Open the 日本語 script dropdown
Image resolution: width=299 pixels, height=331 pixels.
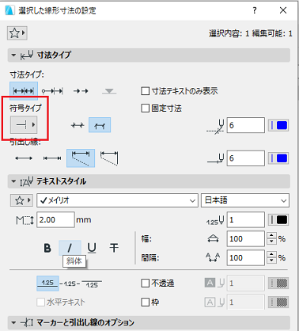(245, 200)
